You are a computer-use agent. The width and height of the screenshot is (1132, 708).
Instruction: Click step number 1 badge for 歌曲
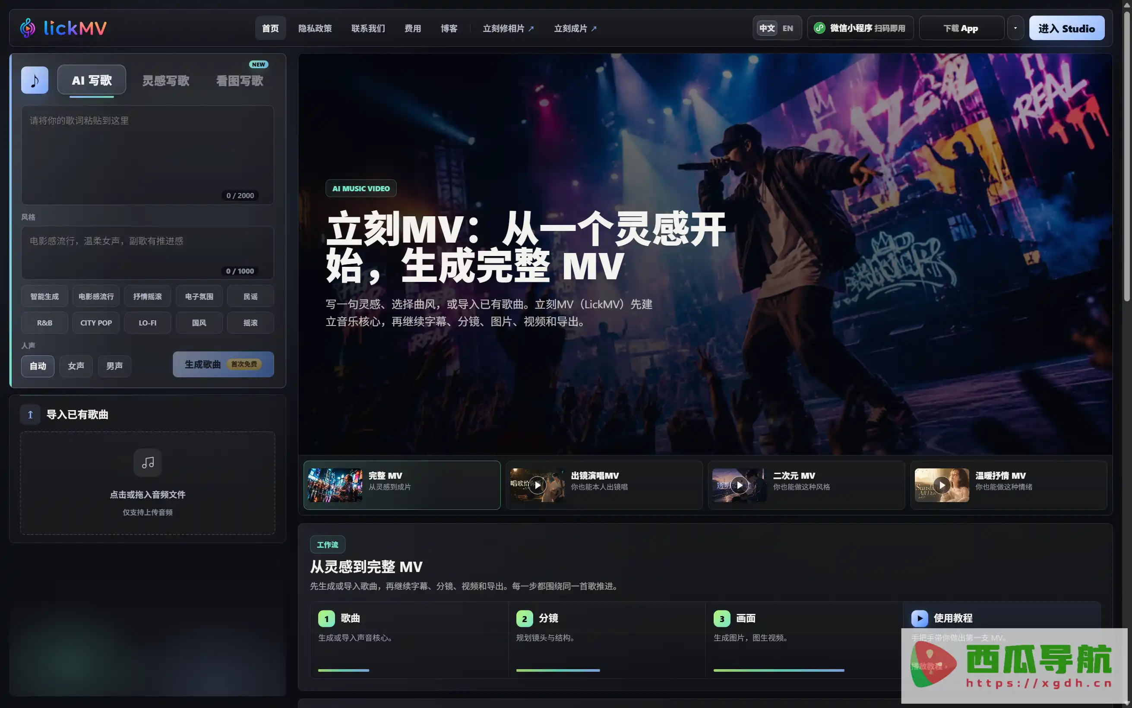tap(326, 618)
